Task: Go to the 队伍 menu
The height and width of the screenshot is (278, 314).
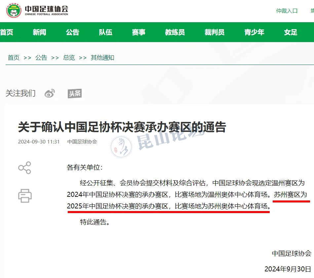Action: point(105,32)
